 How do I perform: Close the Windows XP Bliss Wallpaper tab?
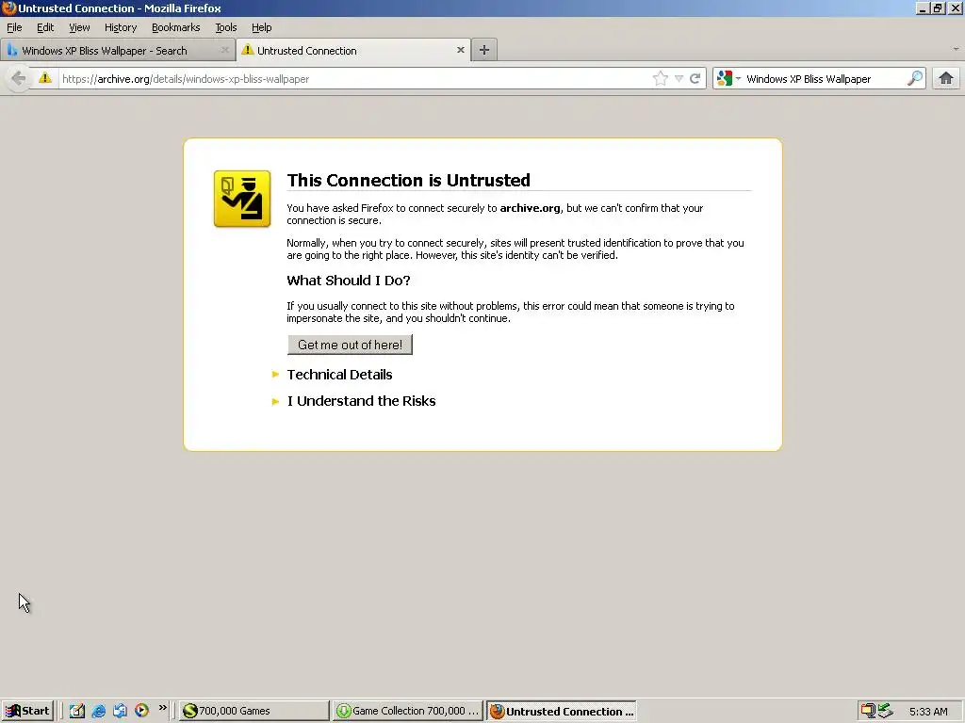(x=224, y=51)
